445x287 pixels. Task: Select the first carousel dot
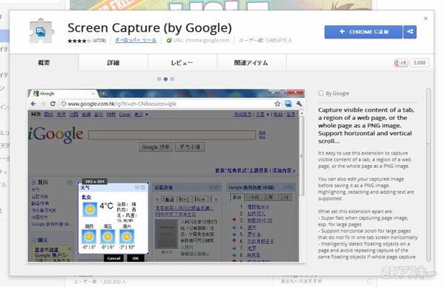click(159, 79)
